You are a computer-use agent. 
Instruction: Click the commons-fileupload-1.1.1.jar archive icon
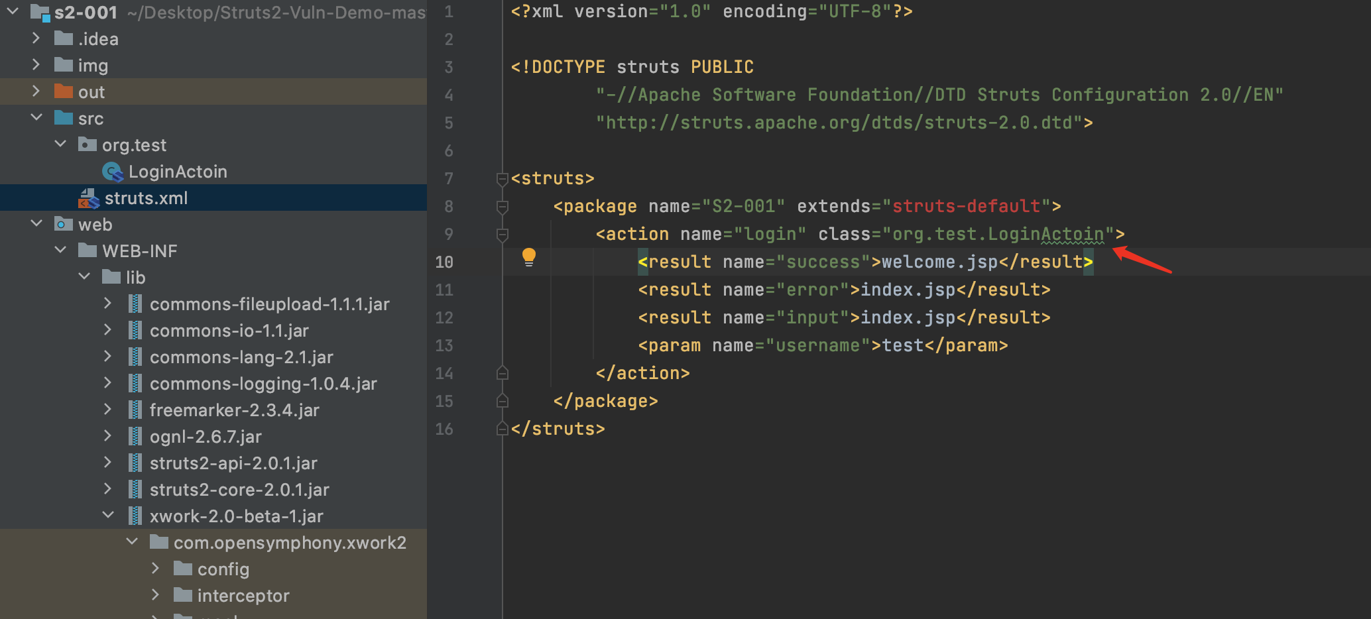pos(135,304)
